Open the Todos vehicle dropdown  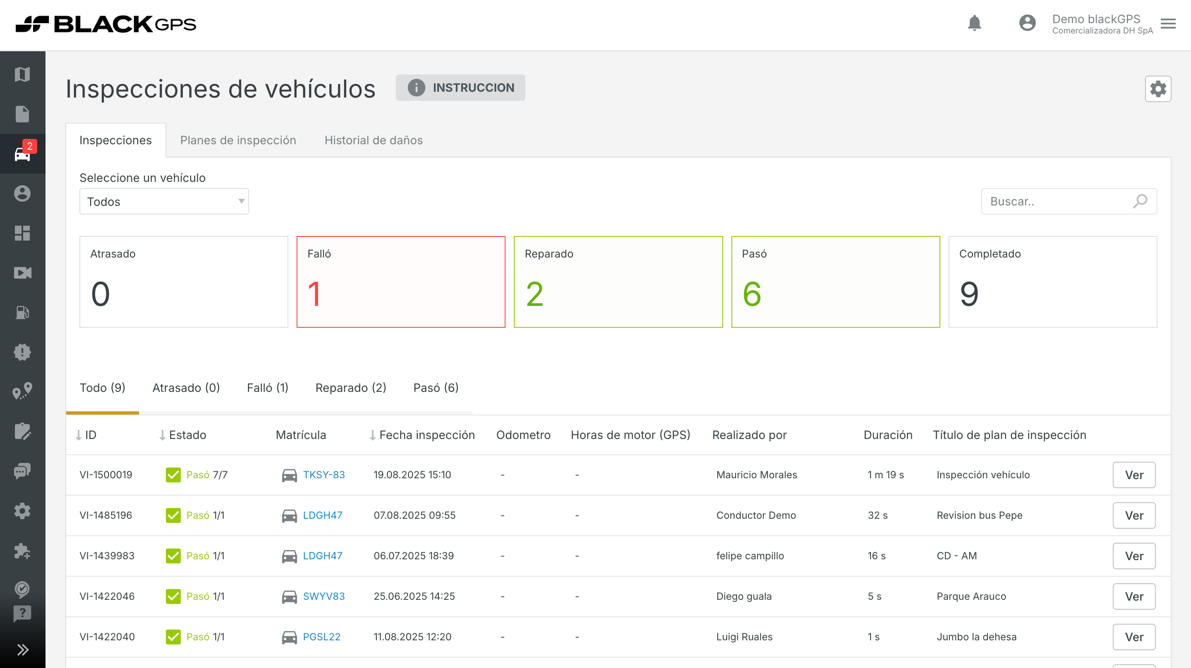pyautogui.click(x=164, y=201)
